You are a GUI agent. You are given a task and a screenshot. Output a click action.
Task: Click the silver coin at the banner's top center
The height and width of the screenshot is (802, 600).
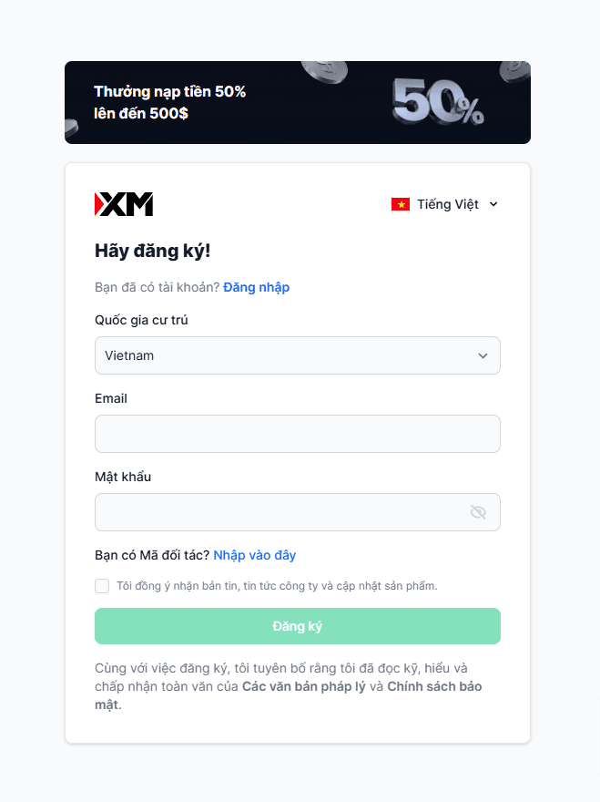click(324, 72)
